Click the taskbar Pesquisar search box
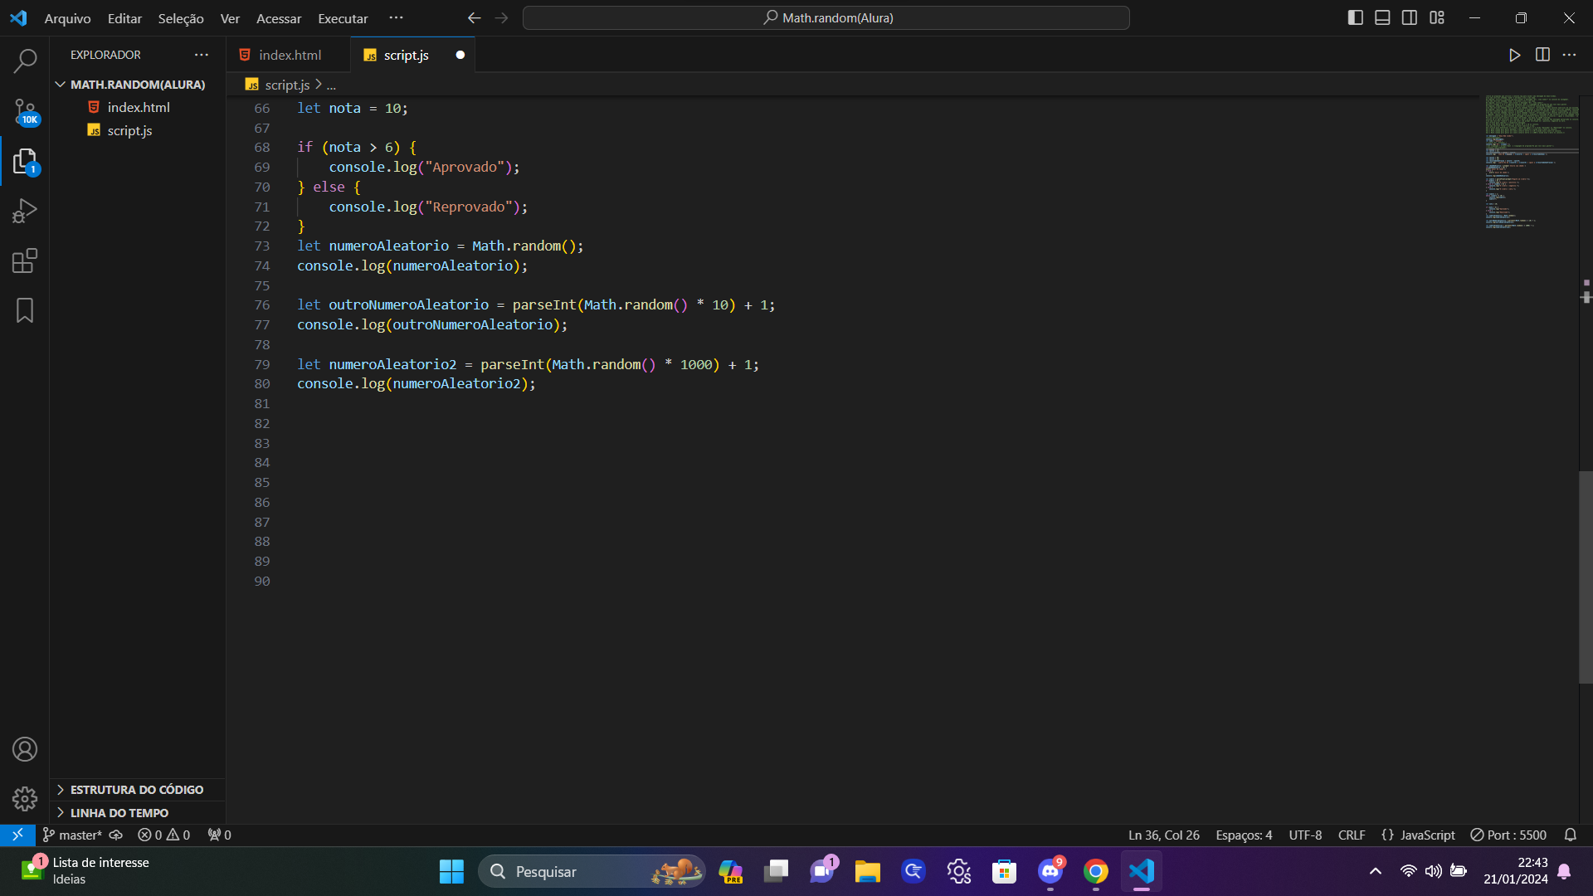 [592, 871]
